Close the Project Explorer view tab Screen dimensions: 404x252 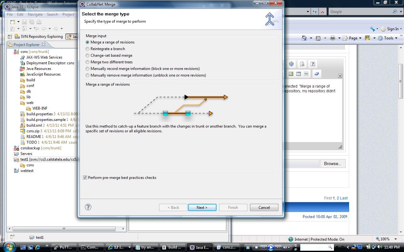coord(44,44)
